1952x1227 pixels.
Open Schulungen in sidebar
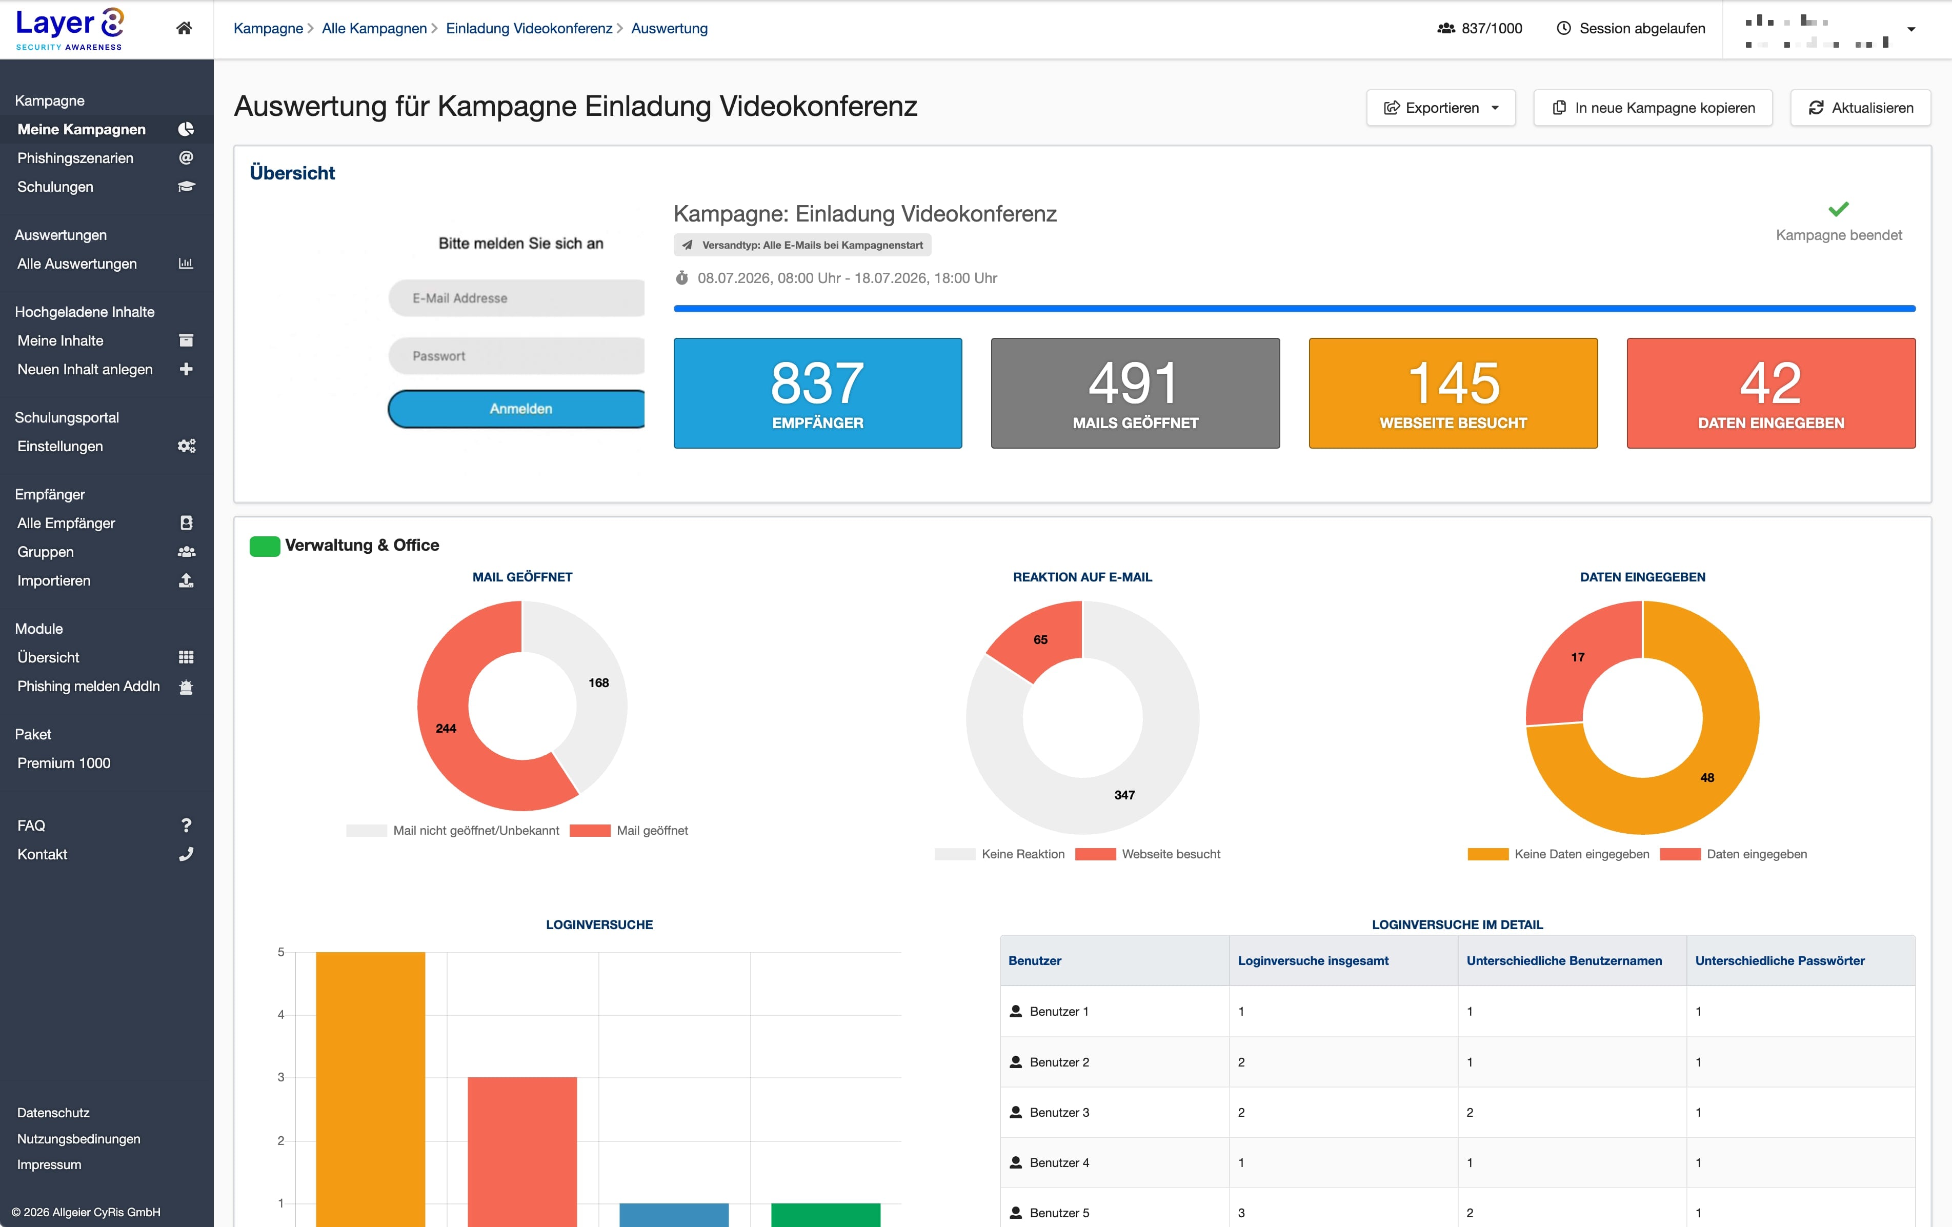click(x=106, y=187)
